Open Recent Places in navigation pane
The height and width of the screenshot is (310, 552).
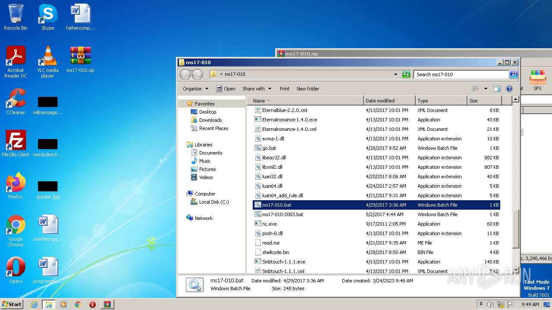(x=213, y=128)
